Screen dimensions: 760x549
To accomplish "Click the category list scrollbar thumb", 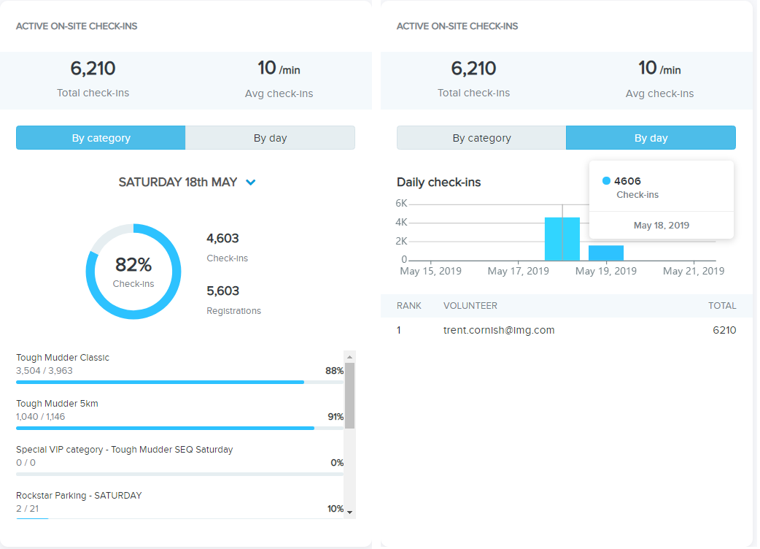I will pyautogui.click(x=349, y=395).
